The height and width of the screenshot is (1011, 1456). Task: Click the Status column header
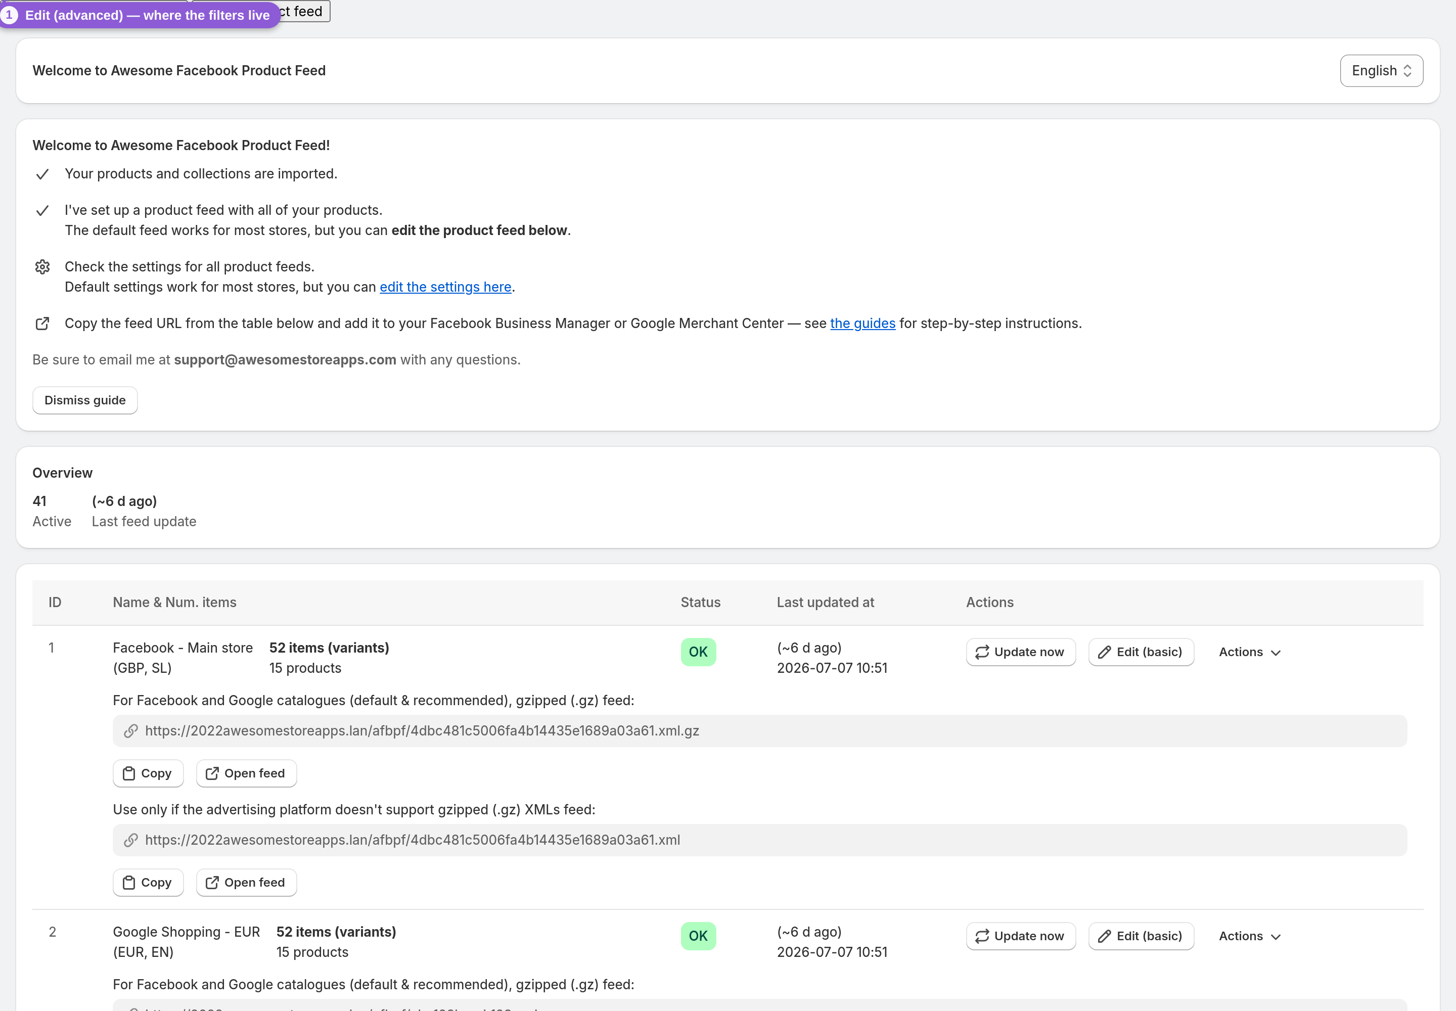pos(700,603)
